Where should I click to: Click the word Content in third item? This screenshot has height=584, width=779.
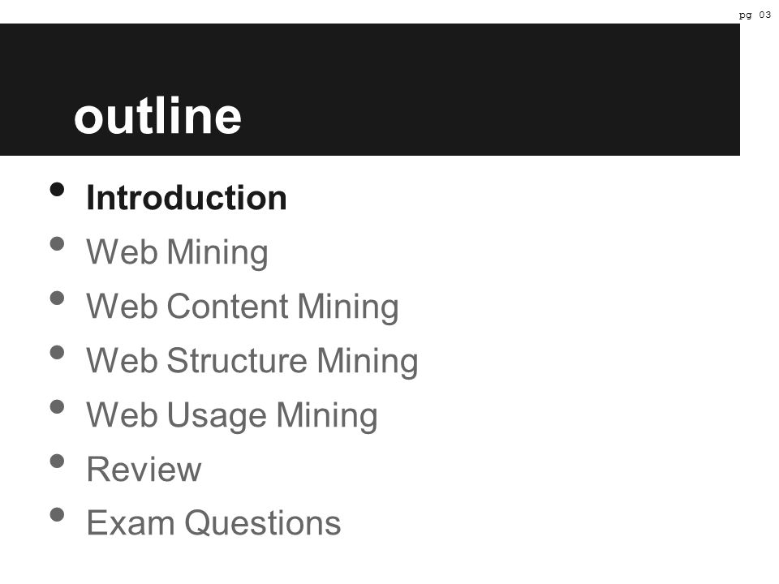click(x=227, y=306)
